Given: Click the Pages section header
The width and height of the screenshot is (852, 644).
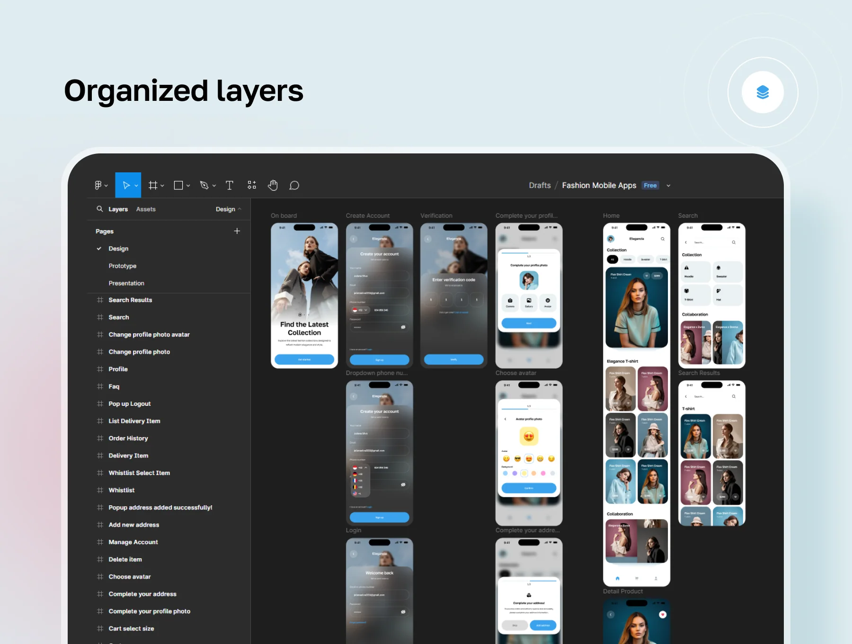Looking at the screenshot, I should click(105, 231).
